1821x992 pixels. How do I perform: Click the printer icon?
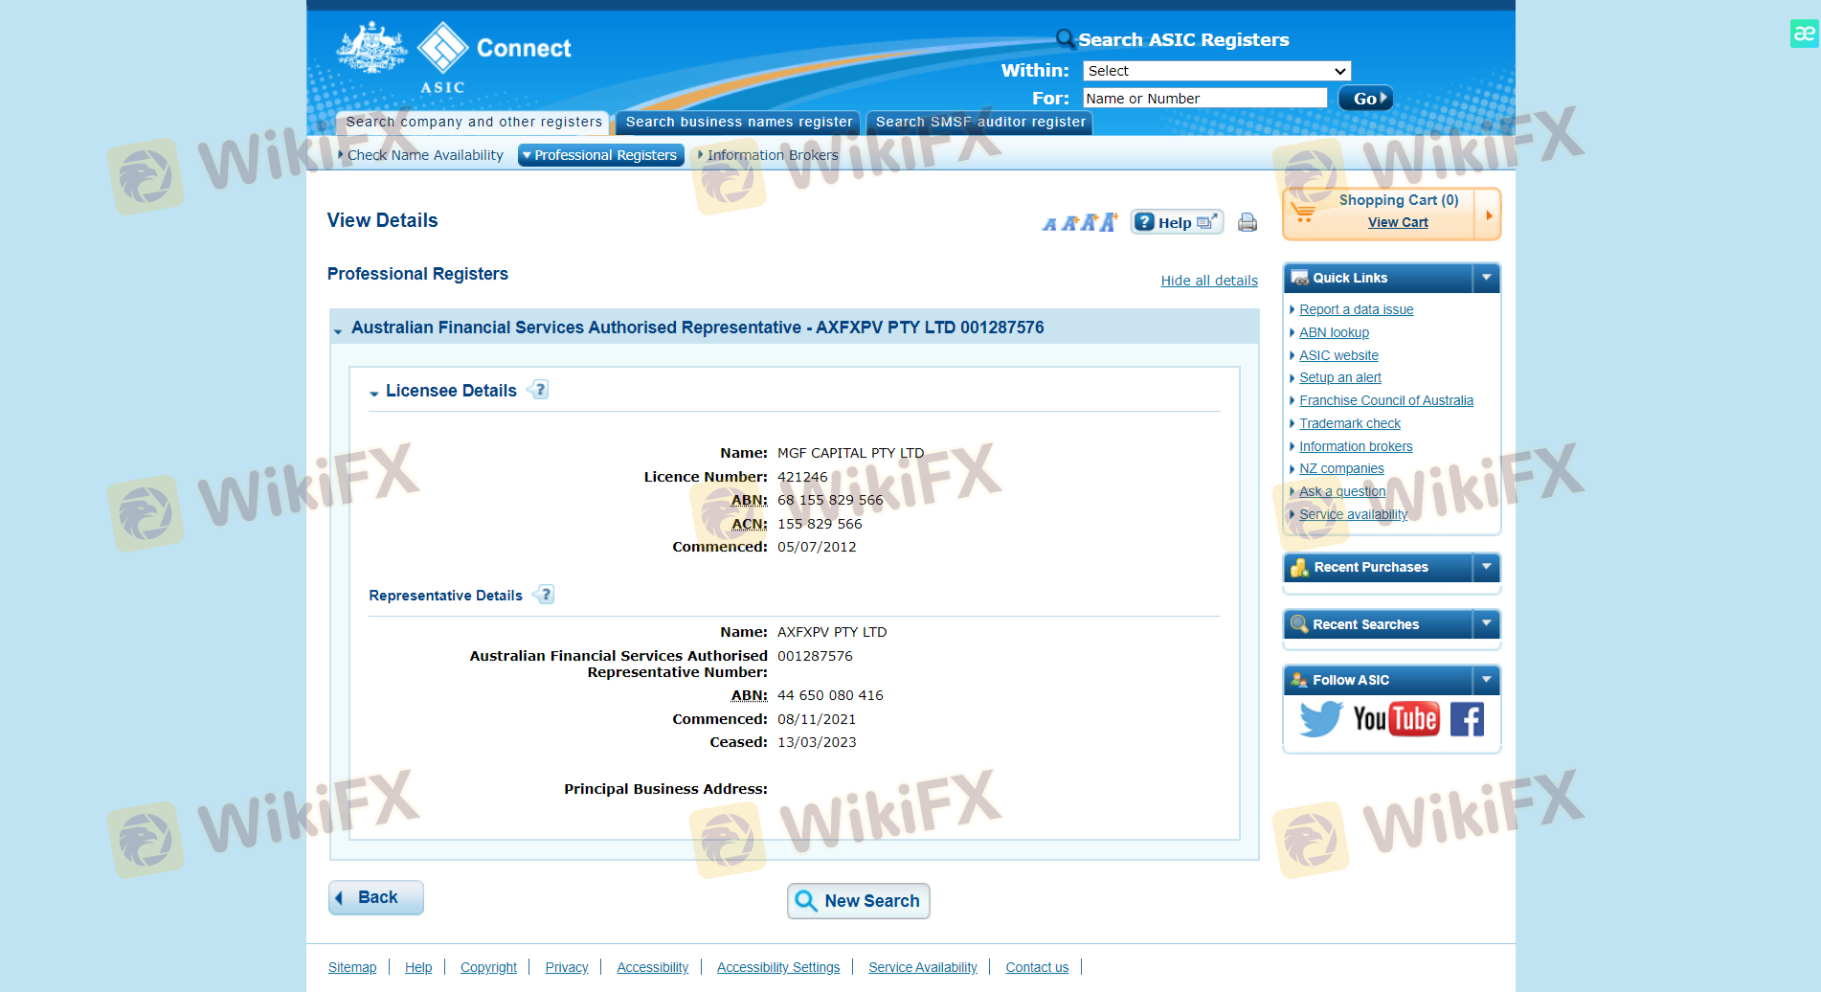1247,222
